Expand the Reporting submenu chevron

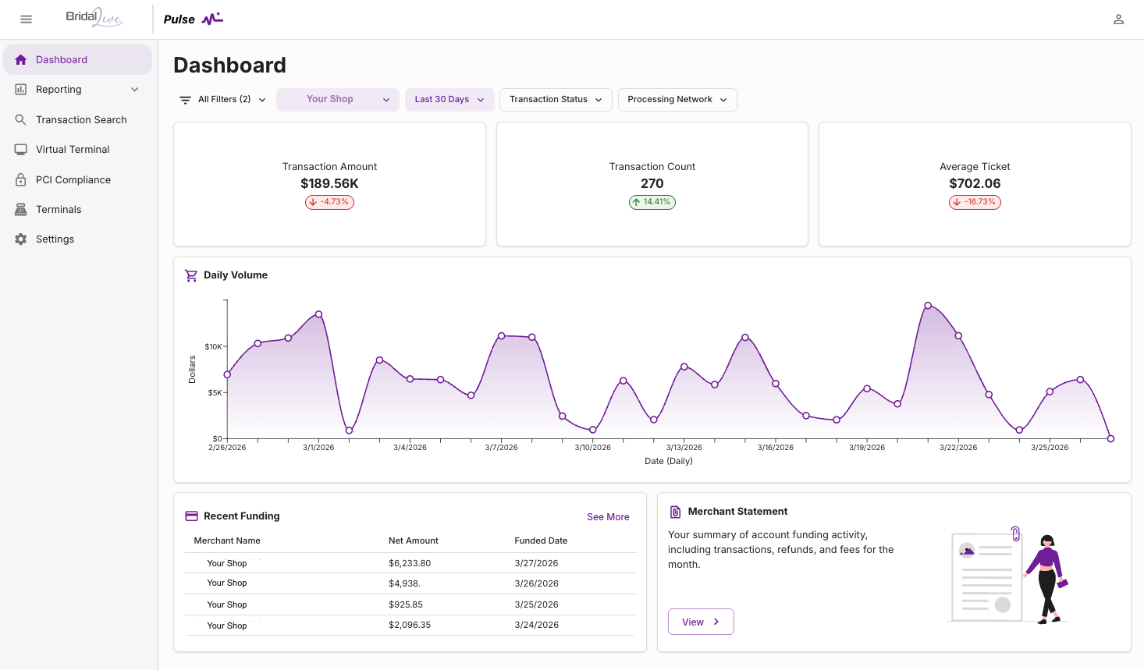point(135,90)
